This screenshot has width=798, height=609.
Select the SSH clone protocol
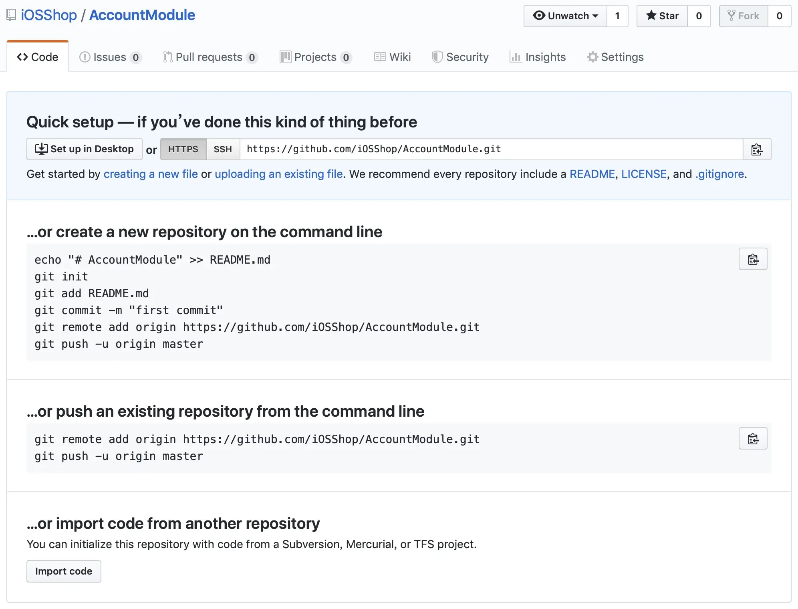223,149
